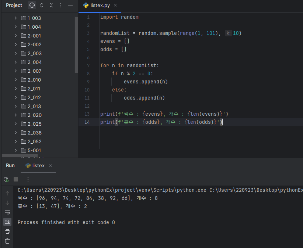Click down the stack trace arrow
The width and height of the screenshot is (303, 248).
[7, 203]
